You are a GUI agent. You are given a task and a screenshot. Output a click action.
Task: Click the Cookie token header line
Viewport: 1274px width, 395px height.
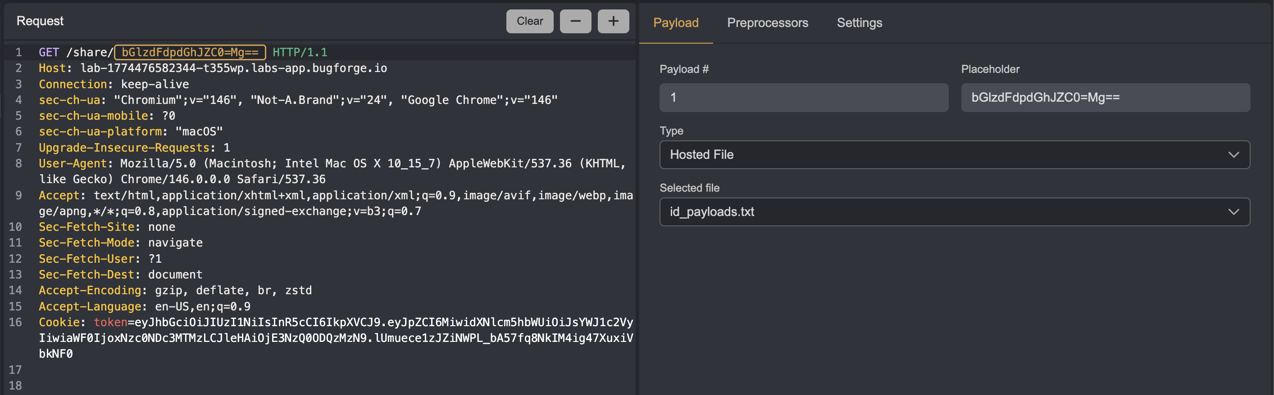coord(336,338)
